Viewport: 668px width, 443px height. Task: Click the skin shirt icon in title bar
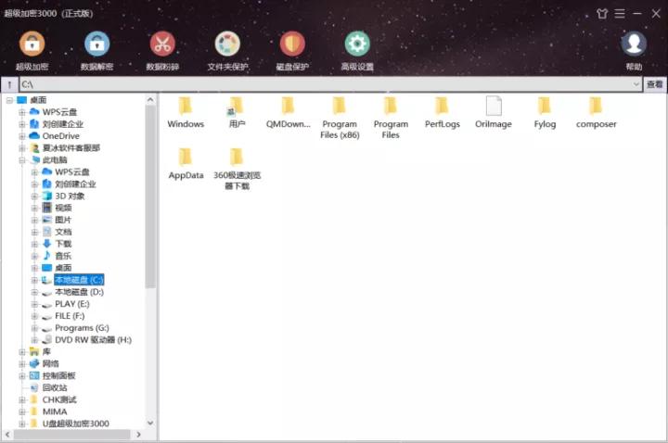[602, 13]
